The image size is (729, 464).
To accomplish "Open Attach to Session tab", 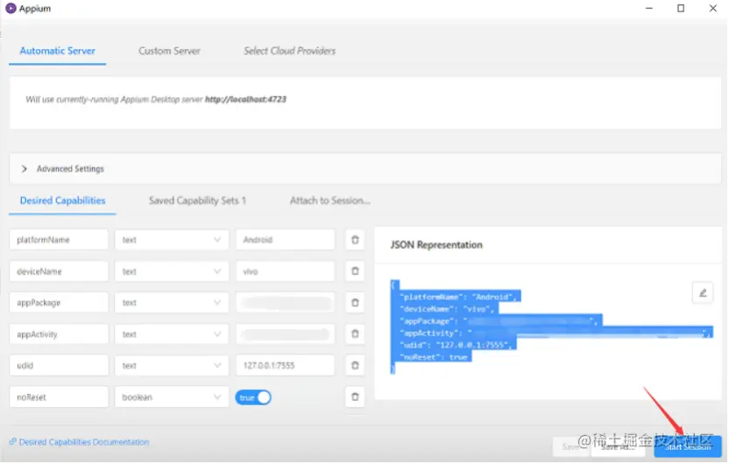I will 330,200.
